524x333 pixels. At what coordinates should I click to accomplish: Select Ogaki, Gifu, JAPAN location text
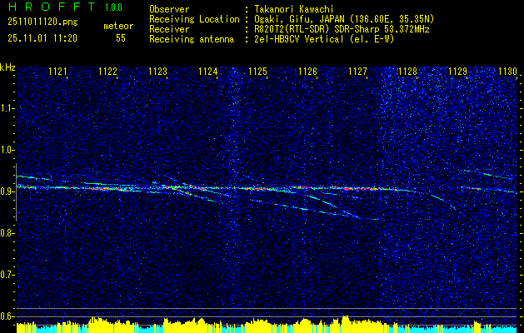click(x=344, y=19)
